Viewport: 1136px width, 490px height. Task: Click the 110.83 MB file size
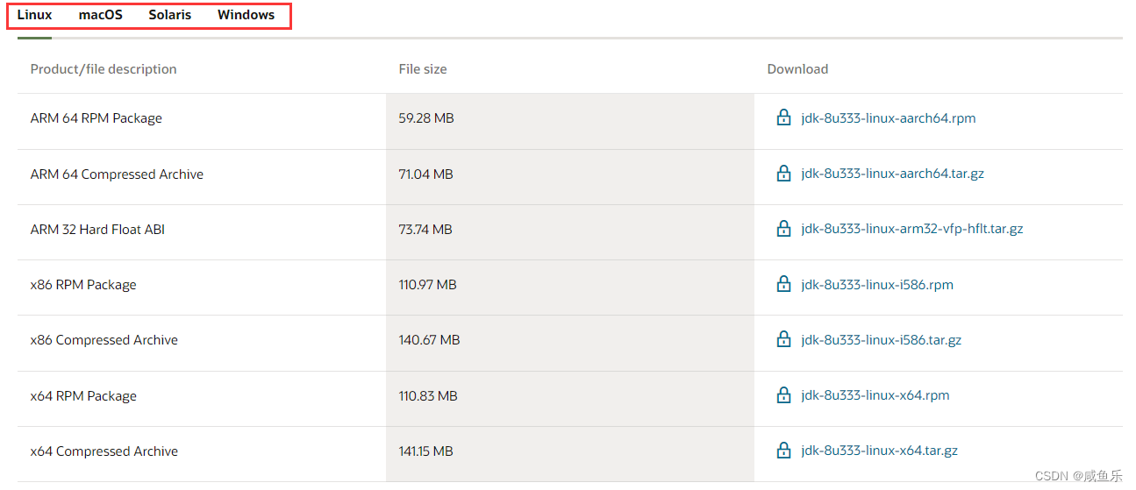428,395
